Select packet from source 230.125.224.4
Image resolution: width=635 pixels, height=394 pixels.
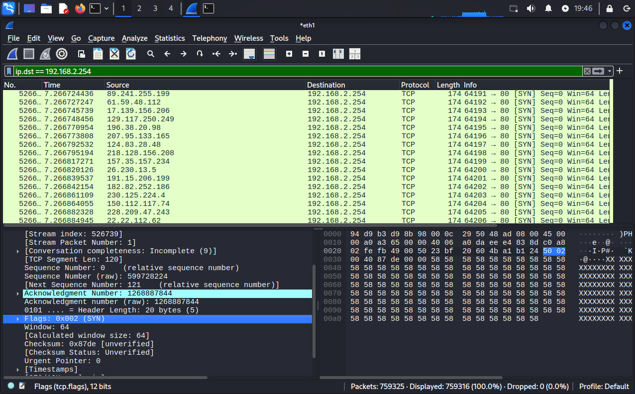[306, 195]
